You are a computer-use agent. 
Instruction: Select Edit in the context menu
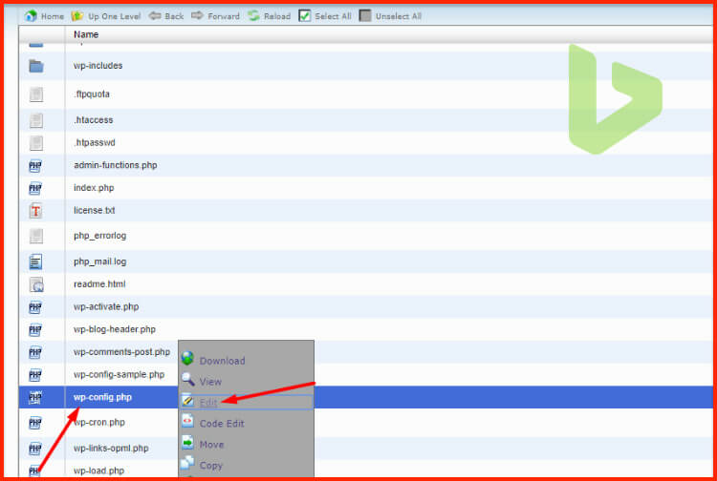coord(208,403)
